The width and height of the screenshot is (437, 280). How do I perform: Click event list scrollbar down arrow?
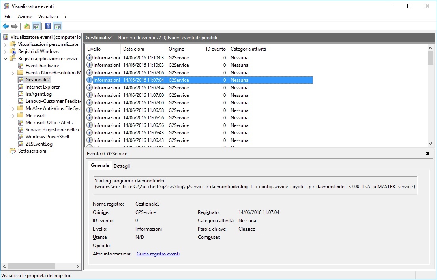coord(431,143)
